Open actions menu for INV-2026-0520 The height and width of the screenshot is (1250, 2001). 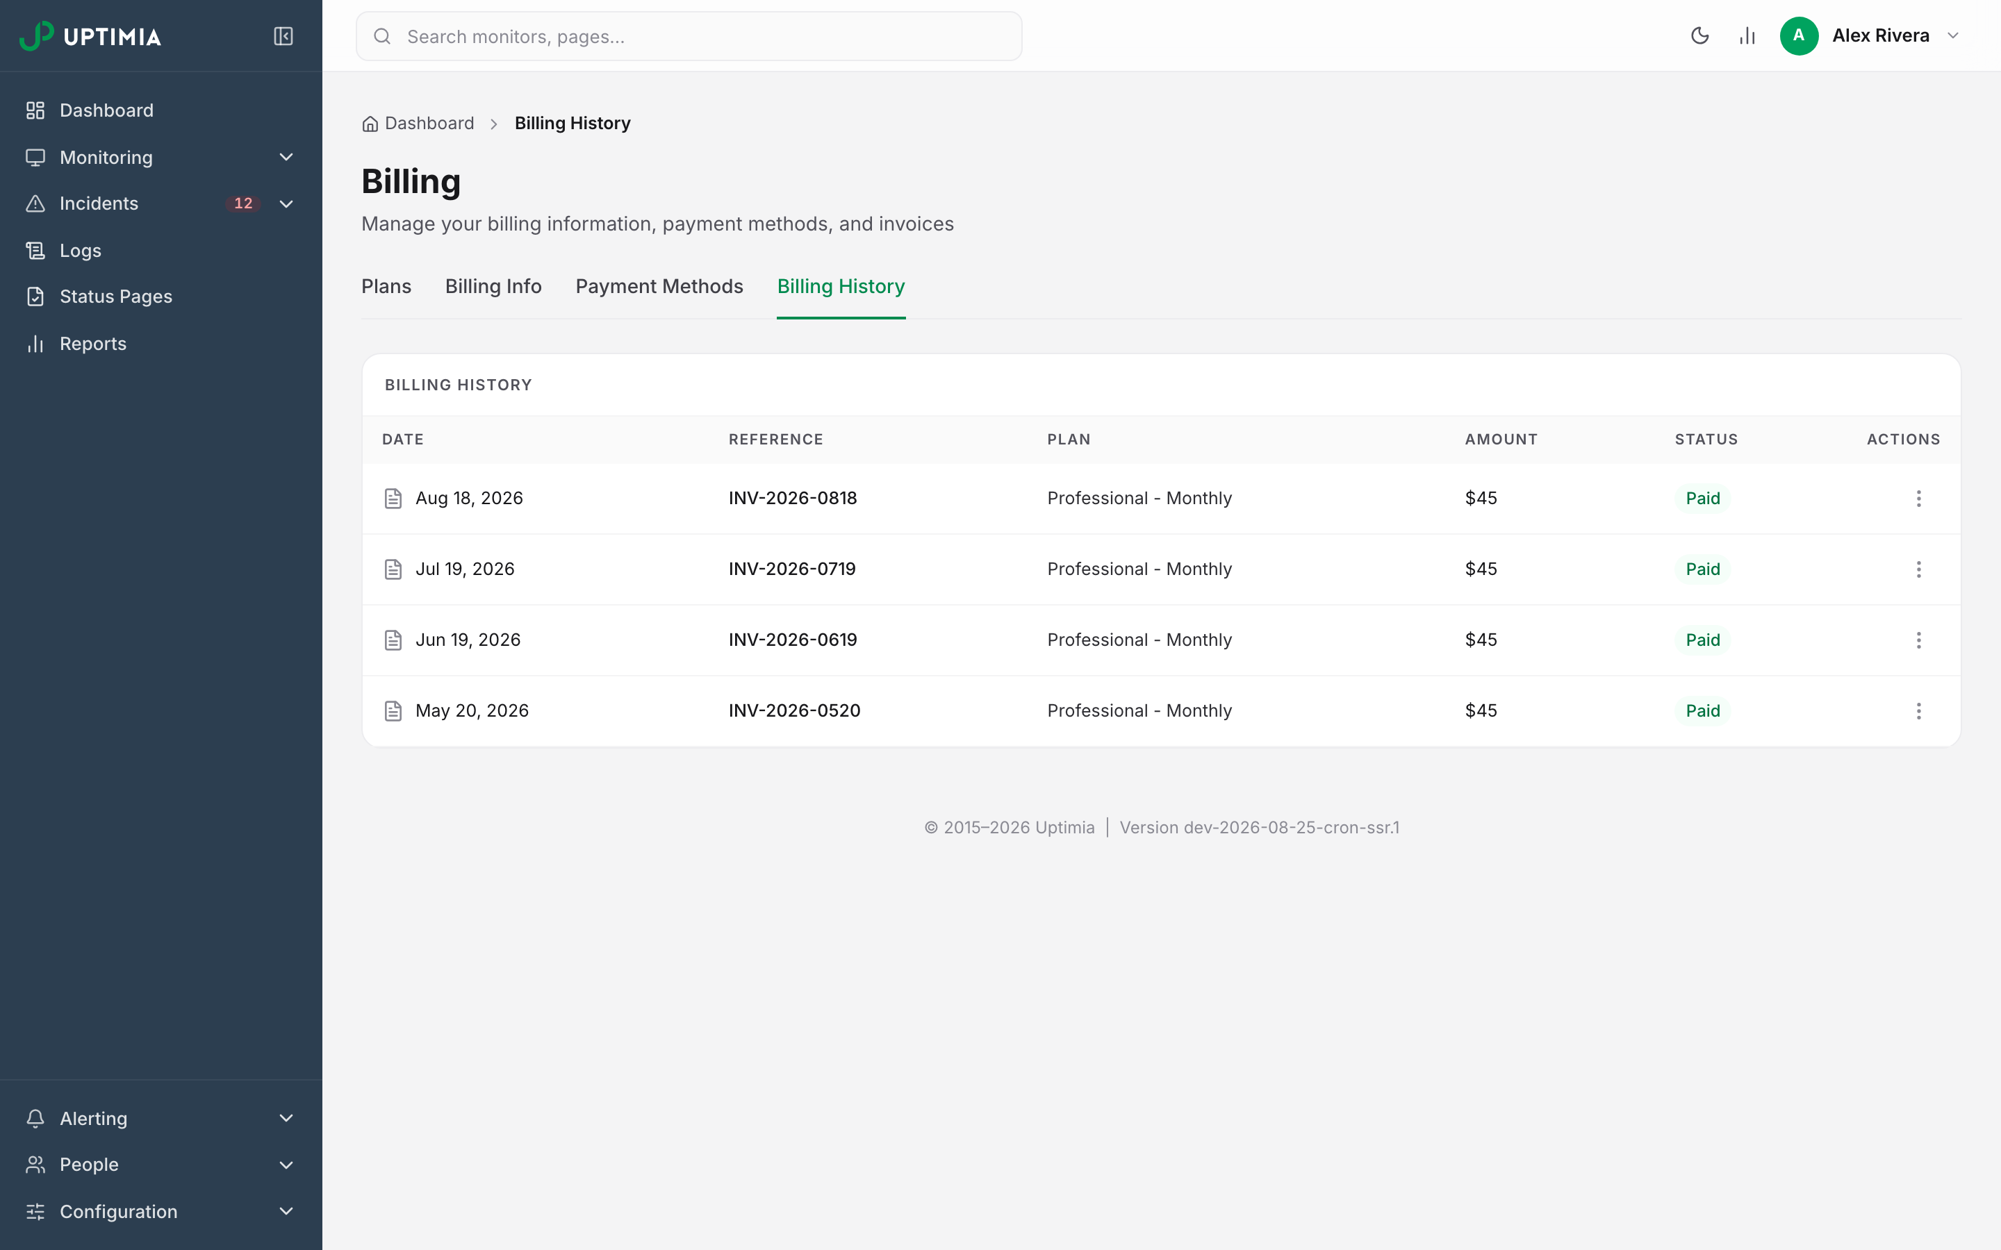click(1918, 711)
